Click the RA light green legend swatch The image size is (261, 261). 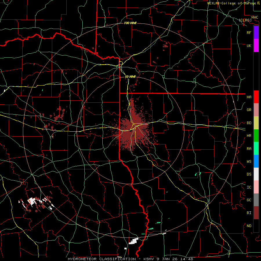pos(256,148)
